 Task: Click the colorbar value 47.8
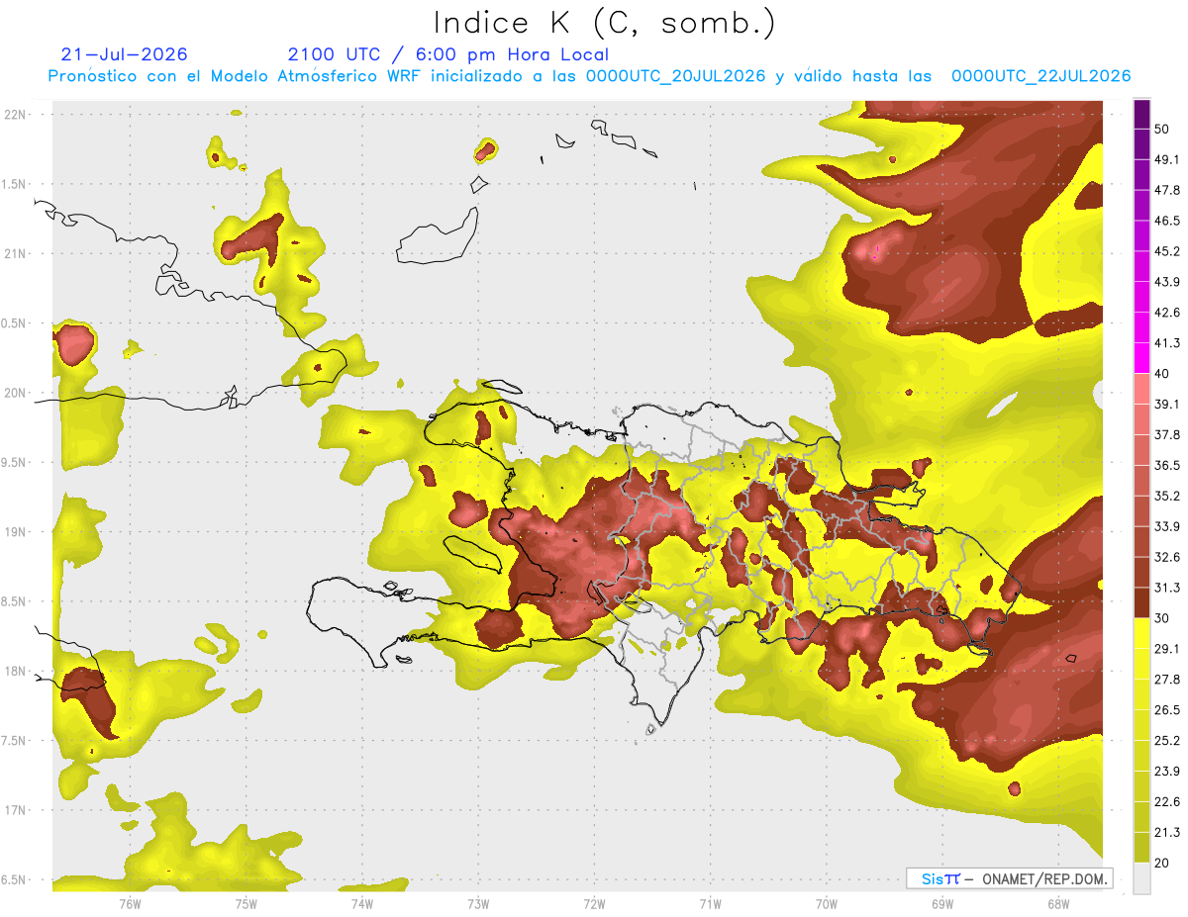coord(1167,190)
